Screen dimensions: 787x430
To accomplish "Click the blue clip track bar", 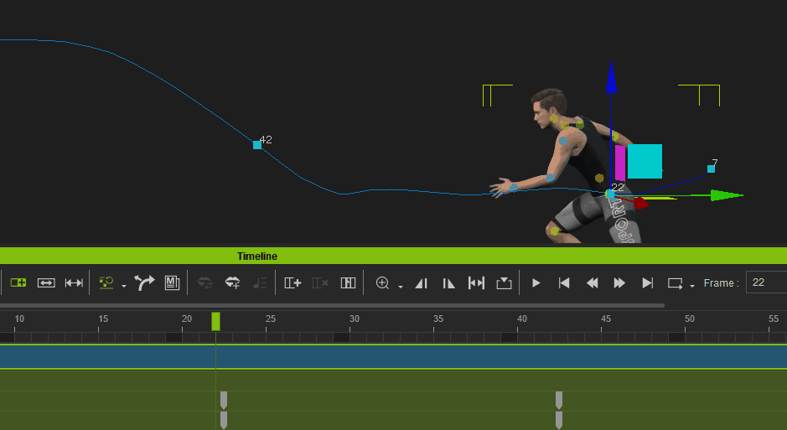I will click(x=394, y=357).
